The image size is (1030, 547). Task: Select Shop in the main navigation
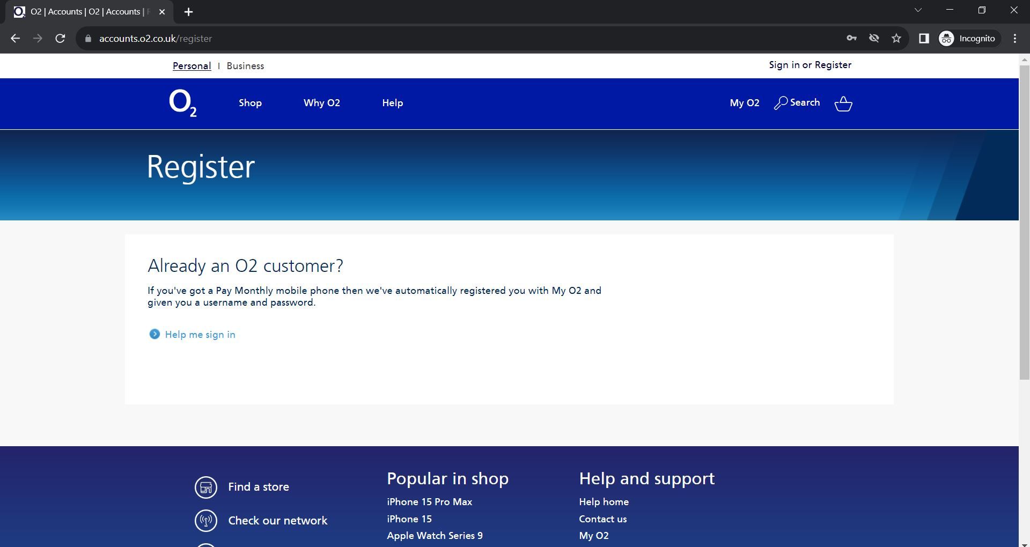pos(250,102)
